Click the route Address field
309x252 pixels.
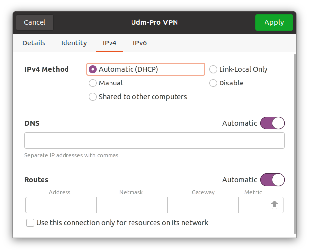coord(61,206)
